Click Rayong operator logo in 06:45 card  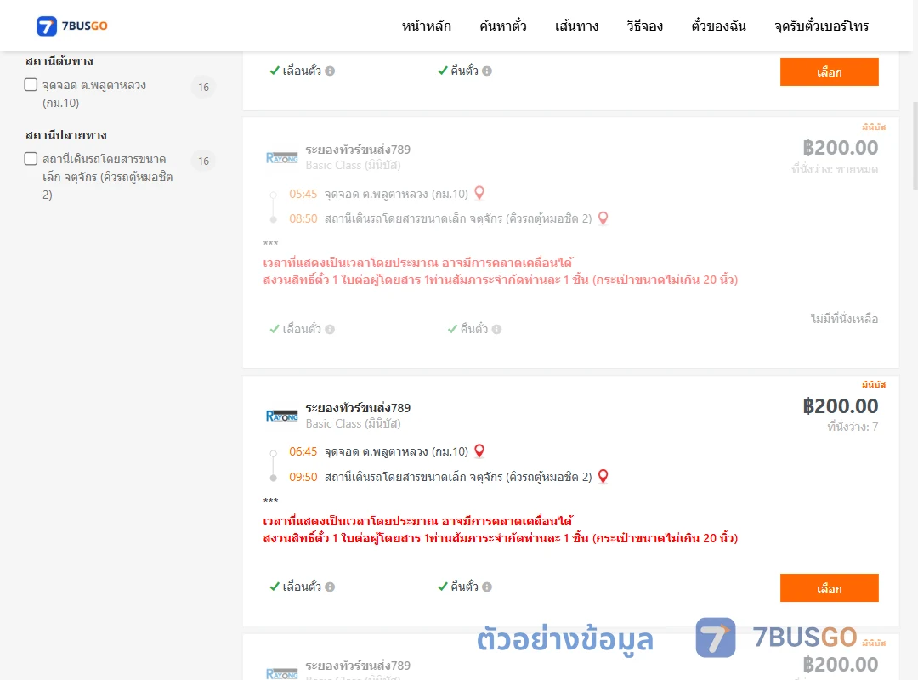pyautogui.click(x=281, y=416)
